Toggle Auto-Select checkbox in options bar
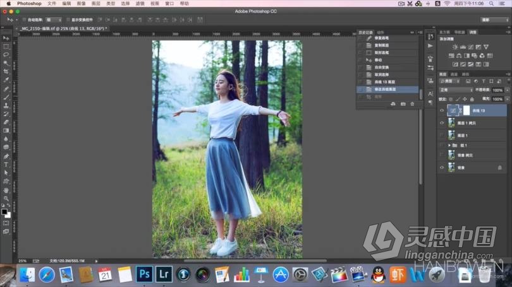 click(x=24, y=20)
